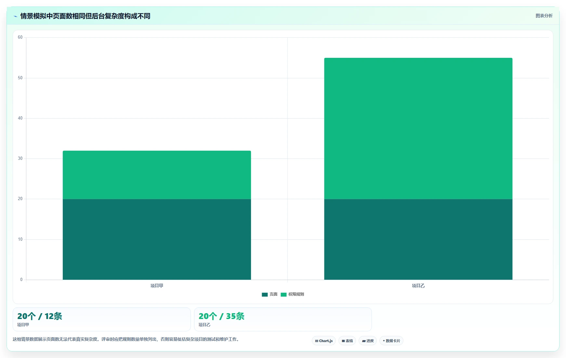Viewport: 566px width, 358px height.
Task: Toggle the 页面 legend color box
Action: (x=265, y=294)
